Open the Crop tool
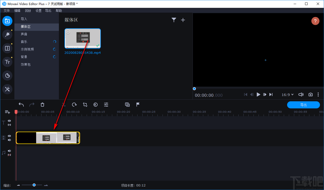Image resolution: width=324 pixels, height=190 pixels. pos(85,105)
